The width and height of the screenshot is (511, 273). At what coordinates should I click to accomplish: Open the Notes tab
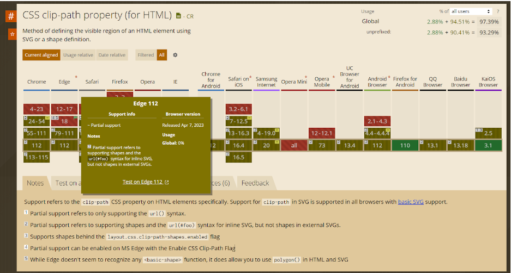[x=35, y=183]
